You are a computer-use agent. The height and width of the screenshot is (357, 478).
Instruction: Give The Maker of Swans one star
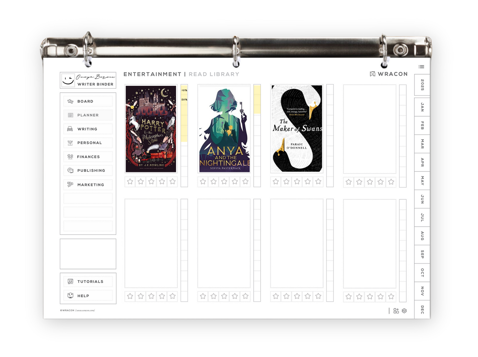276,182
